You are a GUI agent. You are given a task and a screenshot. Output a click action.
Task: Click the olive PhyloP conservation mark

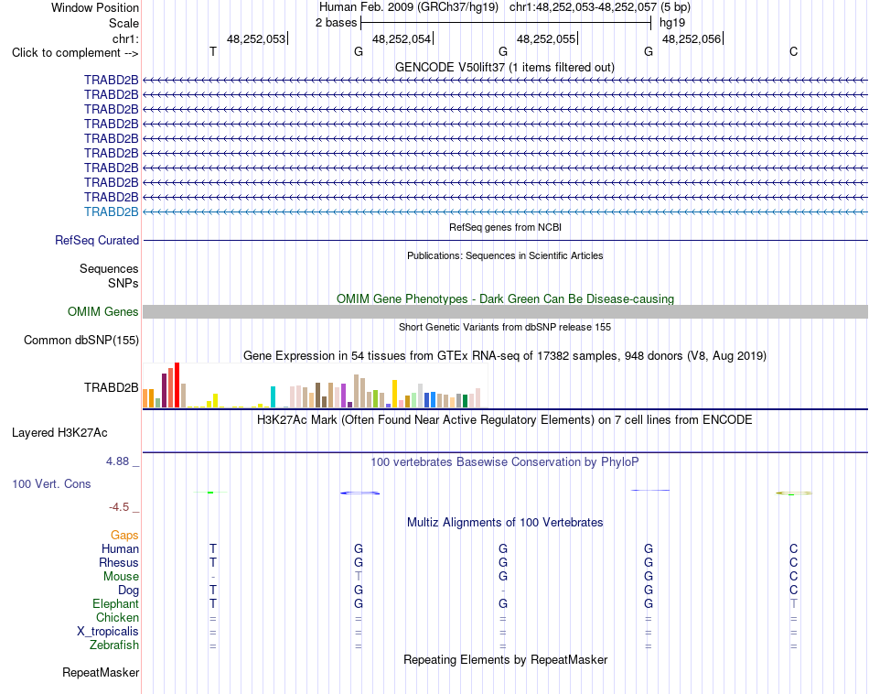(x=794, y=493)
